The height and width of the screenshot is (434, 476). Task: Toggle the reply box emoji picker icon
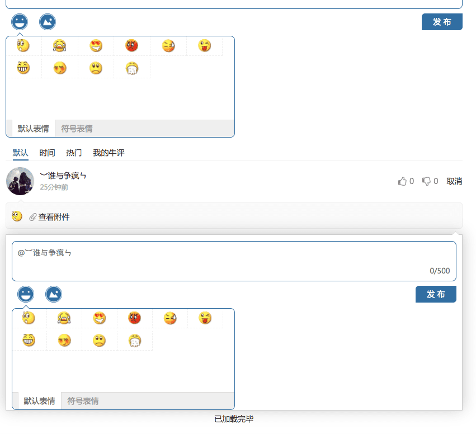(26, 294)
